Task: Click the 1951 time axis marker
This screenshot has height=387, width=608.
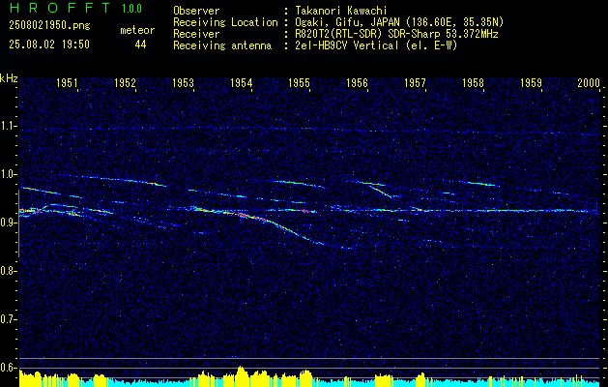Action: click(x=67, y=82)
